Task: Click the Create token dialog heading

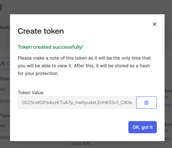Action: click(x=41, y=31)
